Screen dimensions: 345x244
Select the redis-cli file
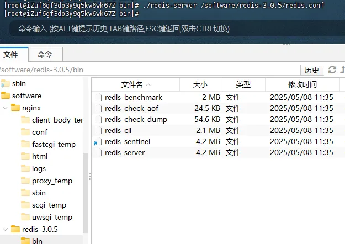118,130
